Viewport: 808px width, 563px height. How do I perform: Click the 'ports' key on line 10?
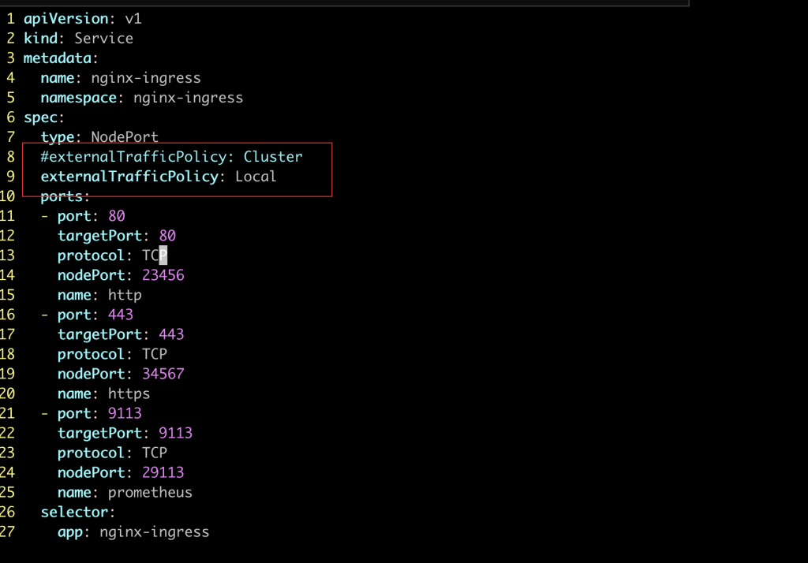coord(62,197)
